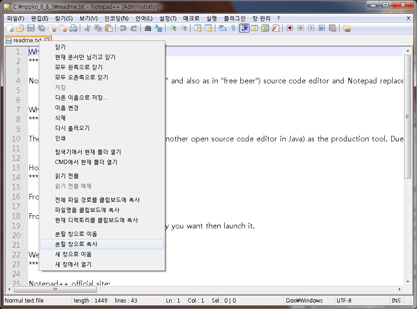Toggle Word Wrap toolbar icon
The height and width of the screenshot is (309, 417).
click(x=222, y=28)
